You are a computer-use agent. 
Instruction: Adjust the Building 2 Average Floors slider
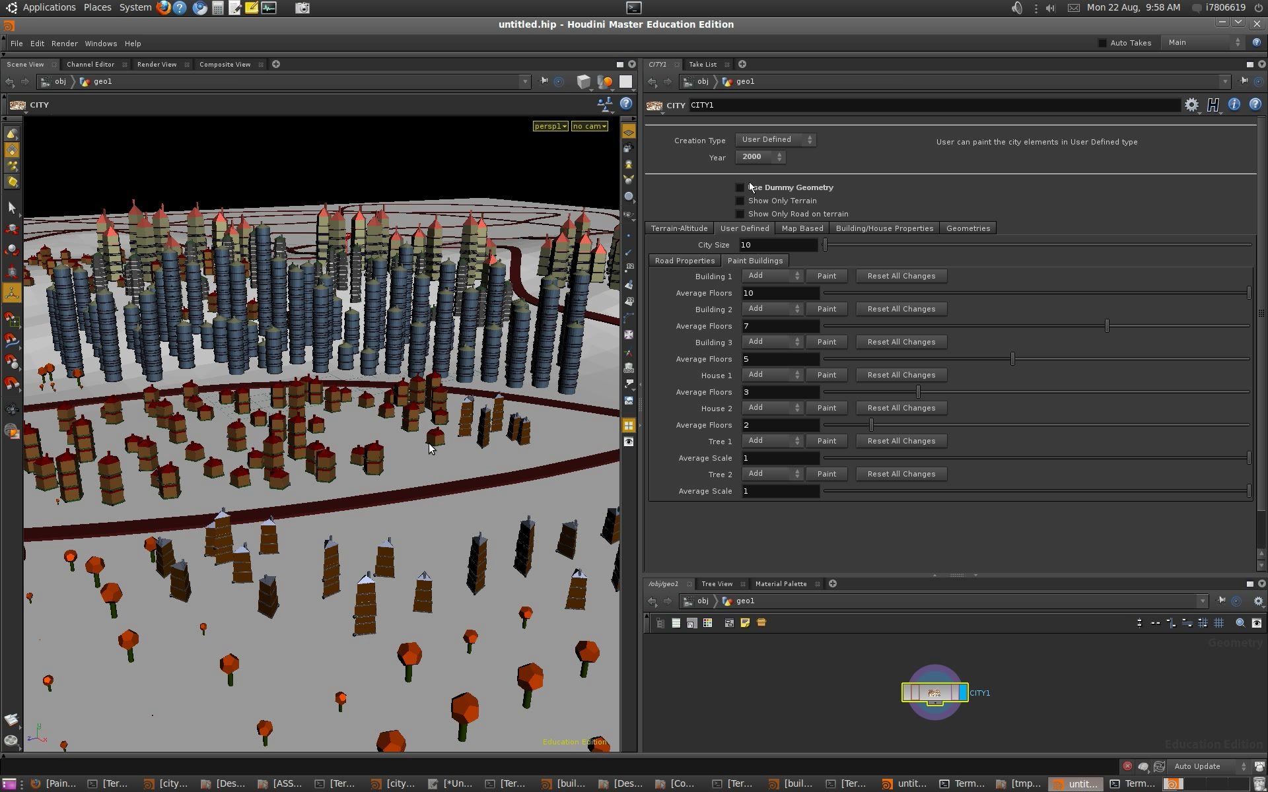pyautogui.click(x=1107, y=325)
